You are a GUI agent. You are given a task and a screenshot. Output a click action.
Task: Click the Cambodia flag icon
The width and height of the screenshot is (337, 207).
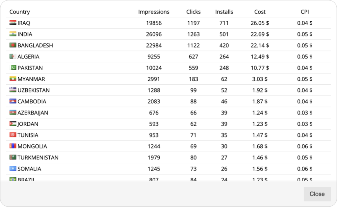(x=13, y=101)
